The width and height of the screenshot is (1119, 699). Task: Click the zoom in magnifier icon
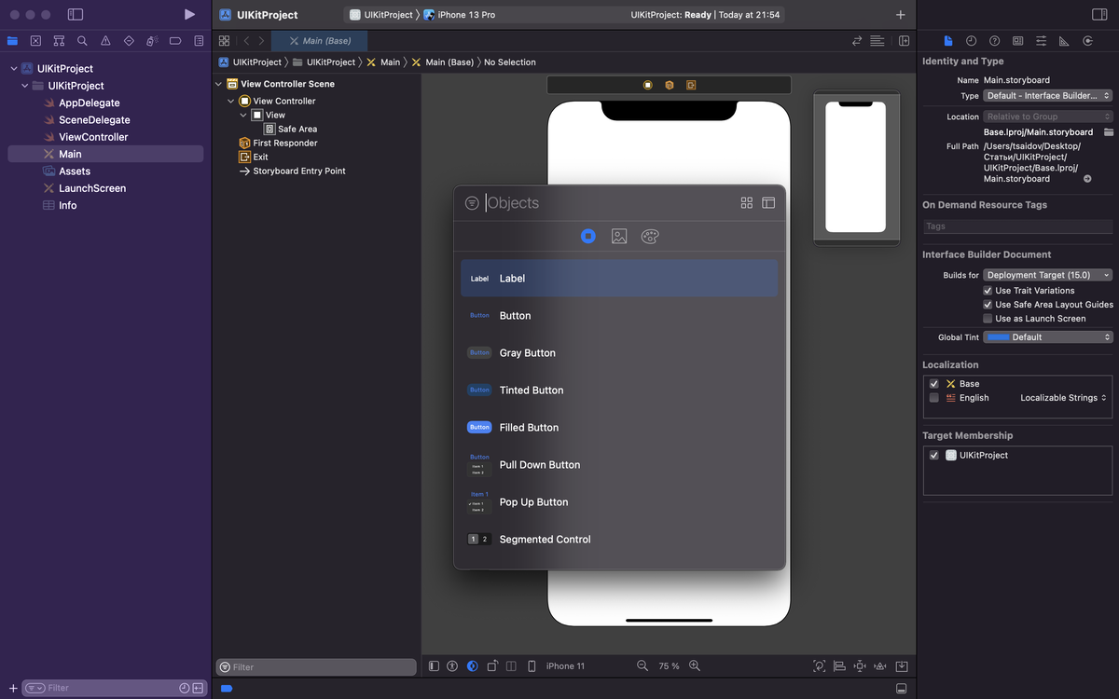pyautogui.click(x=695, y=666)
